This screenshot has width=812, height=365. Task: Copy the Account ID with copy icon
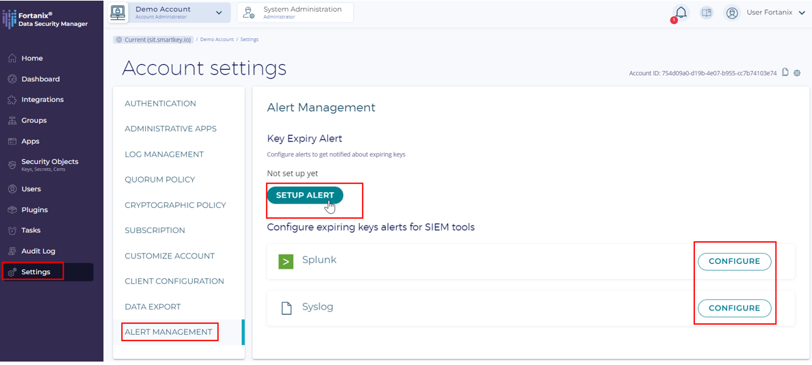click(785, 72)
